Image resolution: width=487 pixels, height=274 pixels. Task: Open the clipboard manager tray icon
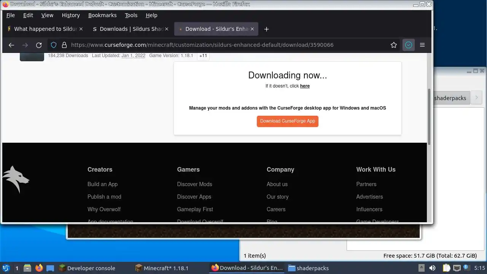coord(446,268)
